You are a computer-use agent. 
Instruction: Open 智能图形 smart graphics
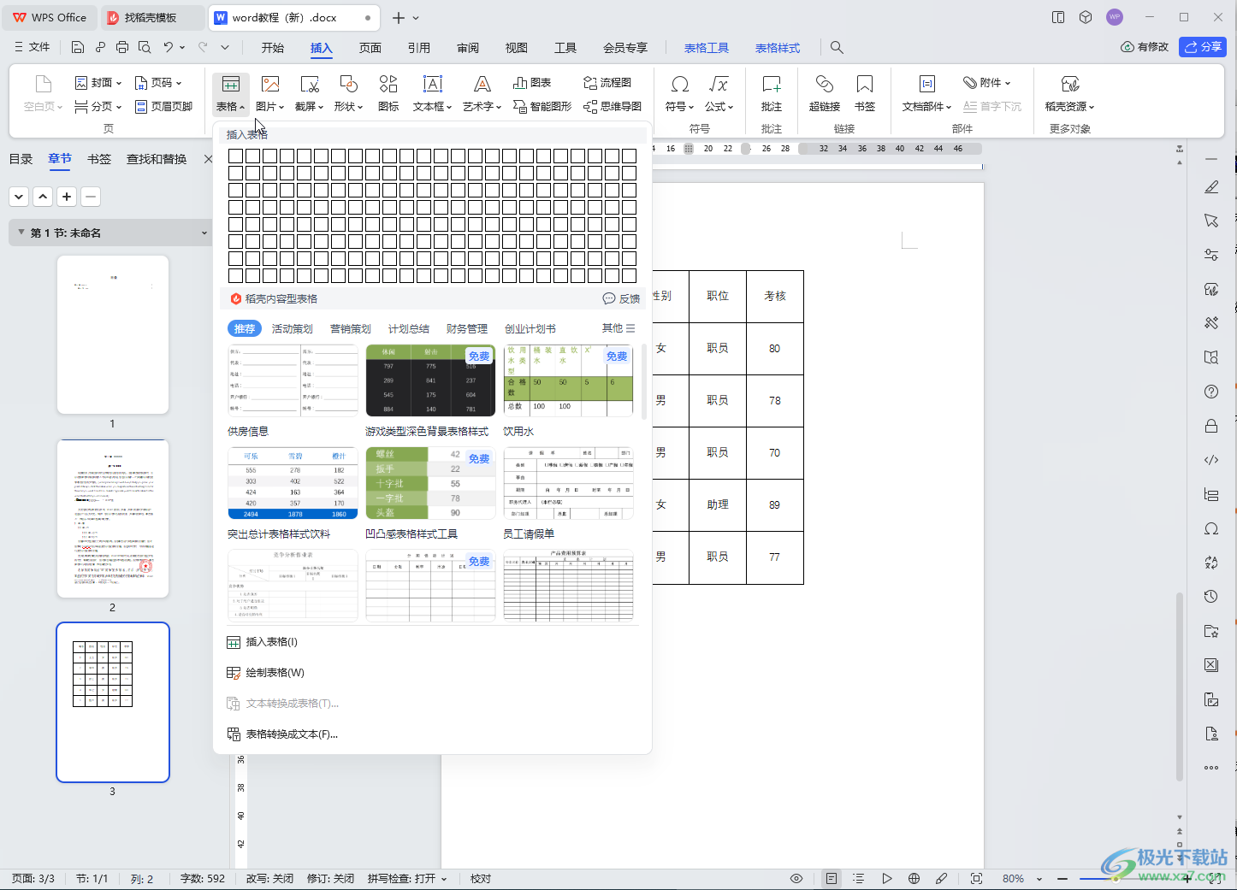tap(542, 106)
